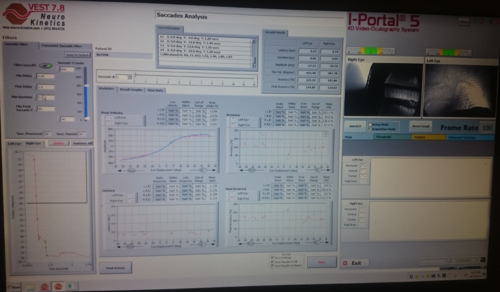Click the Max Delay stepper arrows
Viewport: 500px width, 292px height.
[x=35, y=87]
